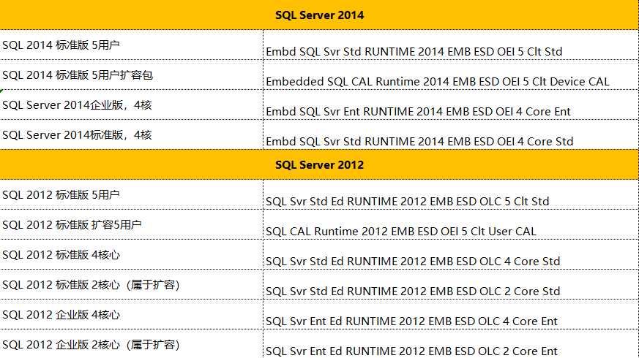Image resolution: width=639 pixels, height=358 pixels.
Task: Click 'SQL Svr Std Ed RUNTIME 2012 ... 2 Core Std' cell
Action: click(x=451, y=284)
